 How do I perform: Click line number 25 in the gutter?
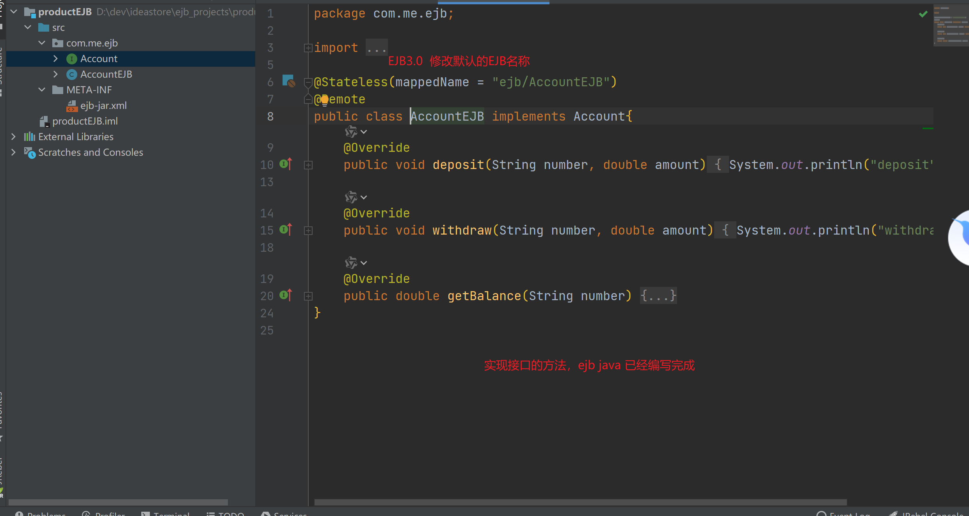pos(267,330)
